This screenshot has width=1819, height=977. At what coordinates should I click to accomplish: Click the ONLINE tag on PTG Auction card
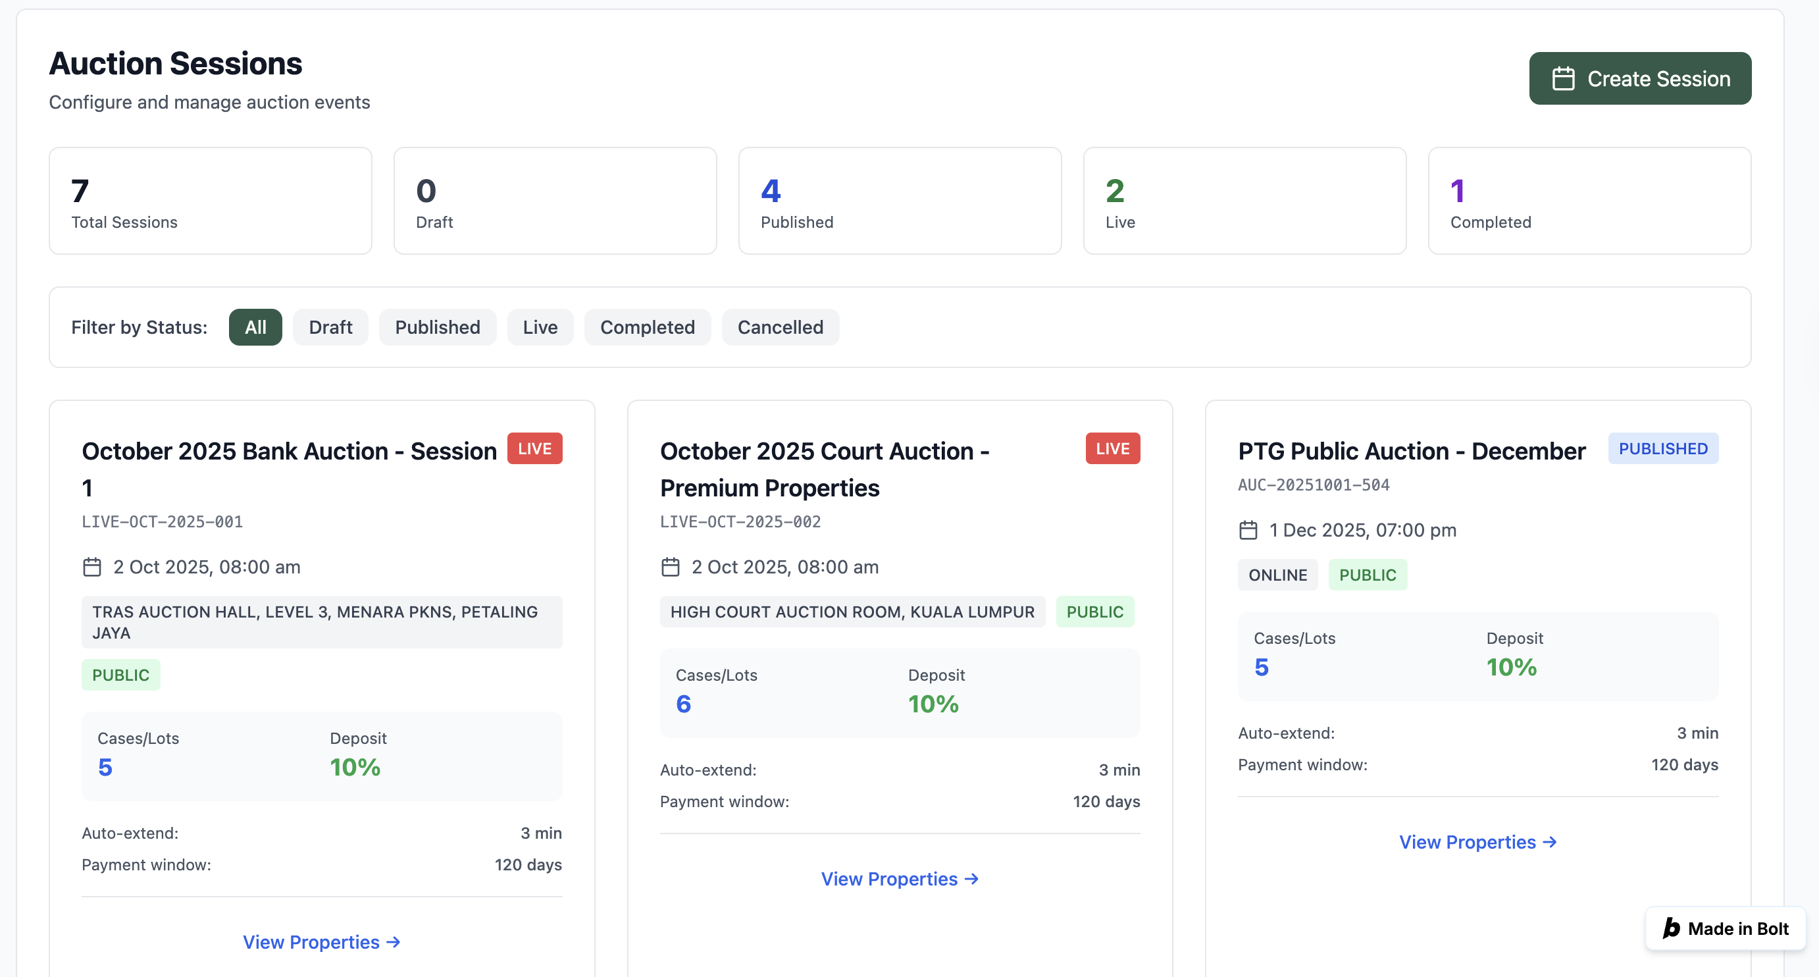click(x=1277, y=575)
